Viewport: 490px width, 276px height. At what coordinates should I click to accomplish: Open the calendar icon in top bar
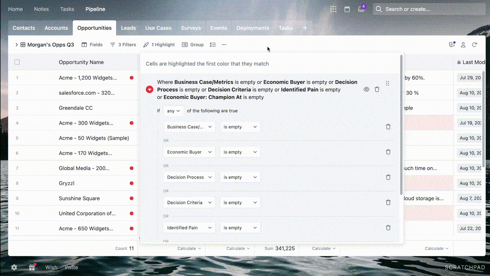(x=347, y=9)
